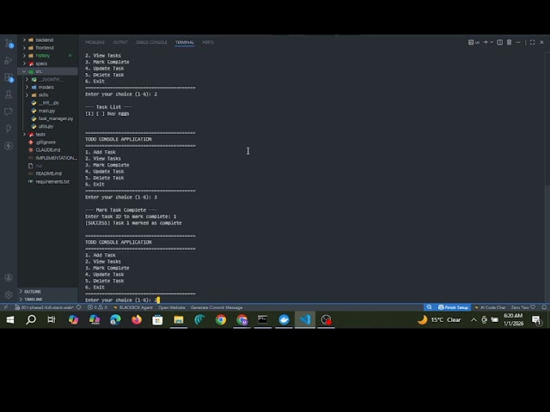Open utils.py in explorer
Viewport: 550px width, 412px height.
pos(47,126)
